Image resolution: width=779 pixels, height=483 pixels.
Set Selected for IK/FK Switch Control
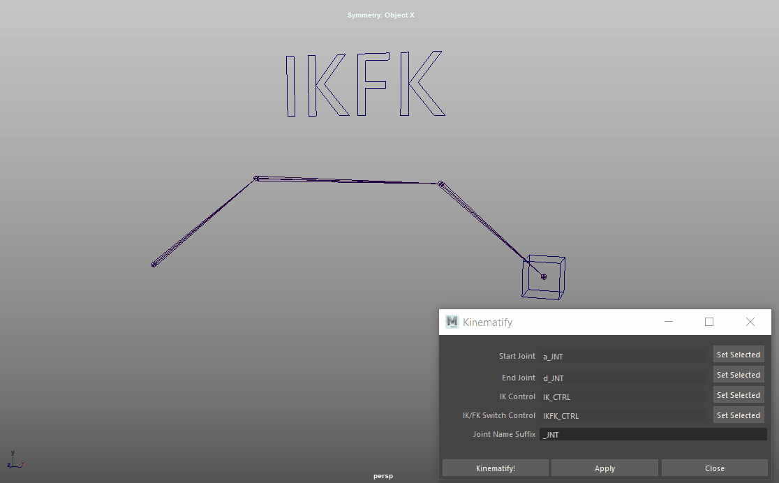(739, 415)
